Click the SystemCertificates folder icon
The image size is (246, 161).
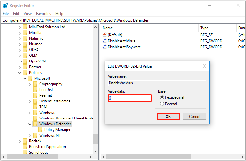pyautogui.click(x=35, y=101)
